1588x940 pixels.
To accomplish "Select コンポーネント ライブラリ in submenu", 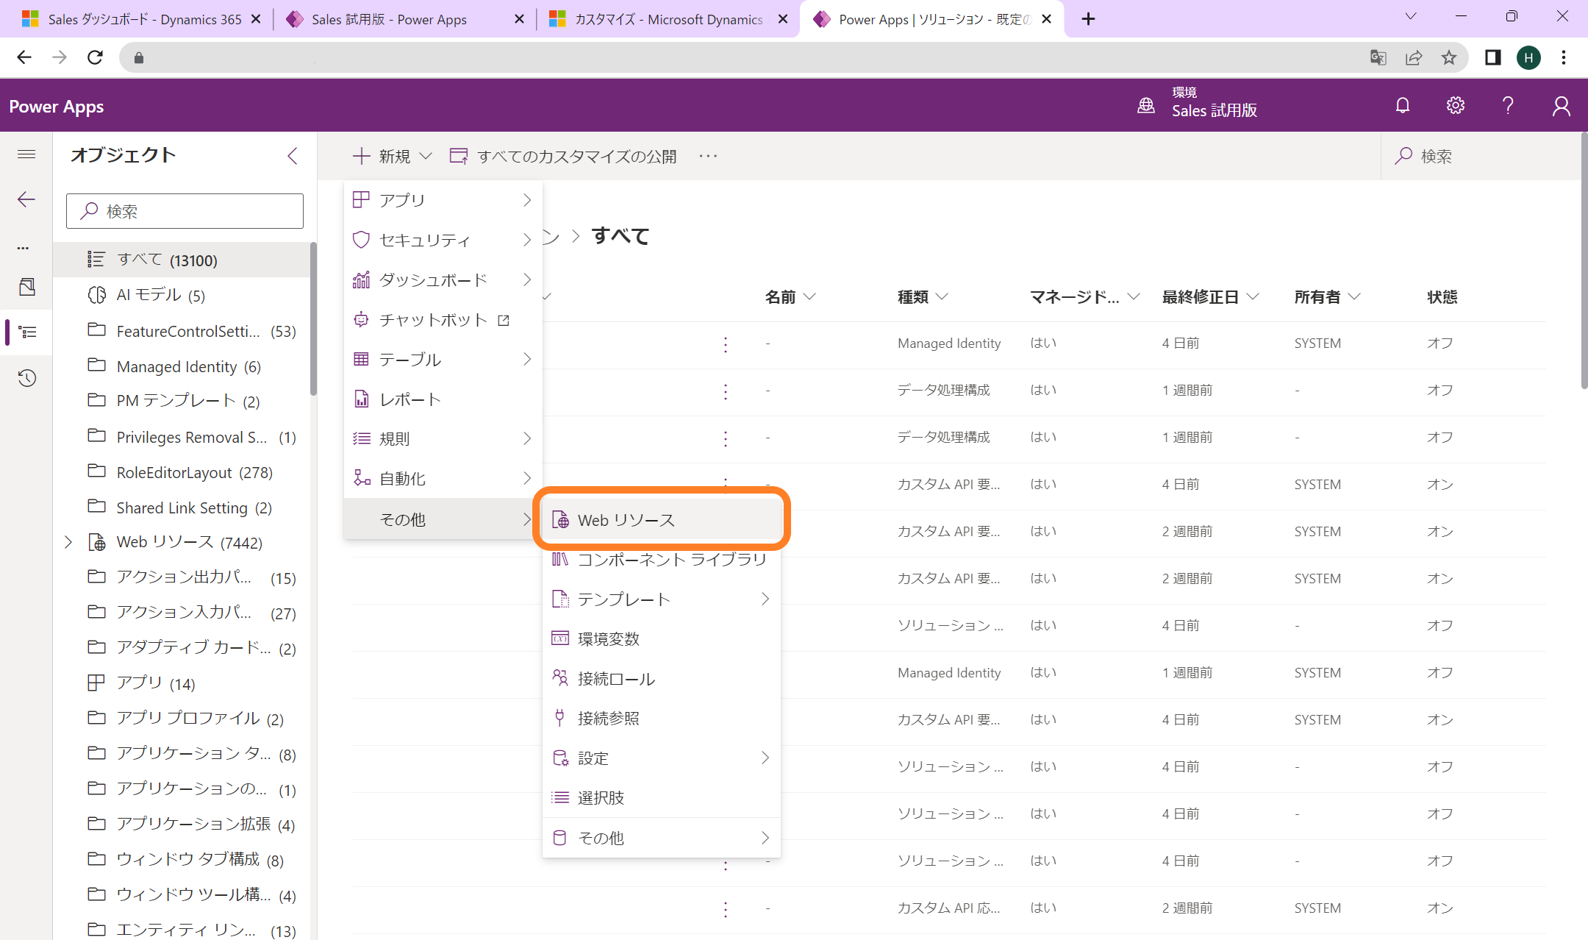I will coord(662,560).
